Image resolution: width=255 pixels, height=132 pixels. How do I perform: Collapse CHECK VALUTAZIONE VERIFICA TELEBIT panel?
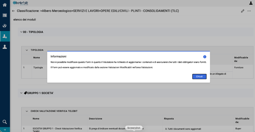coord(27,111)
